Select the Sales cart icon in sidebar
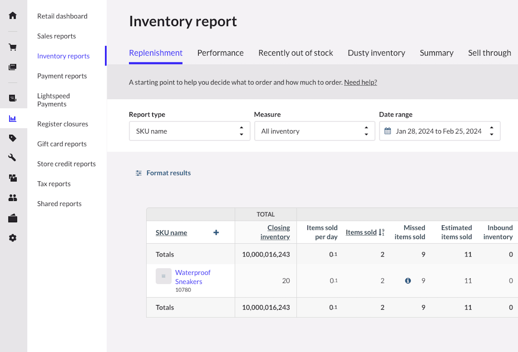This screenshot has width=518, height=352. pyautogui.click(x=12, y=47)
